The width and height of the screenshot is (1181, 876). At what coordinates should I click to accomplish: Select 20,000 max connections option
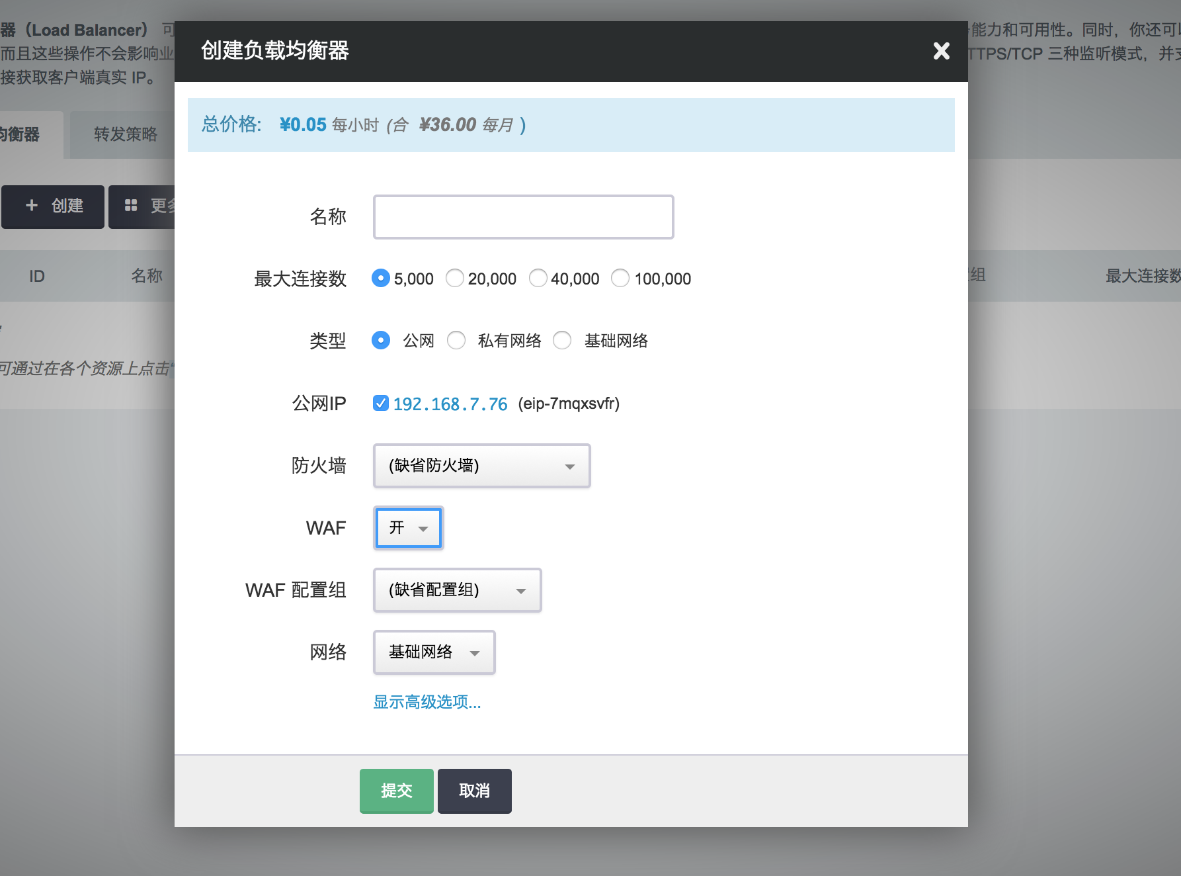(455, 279)
